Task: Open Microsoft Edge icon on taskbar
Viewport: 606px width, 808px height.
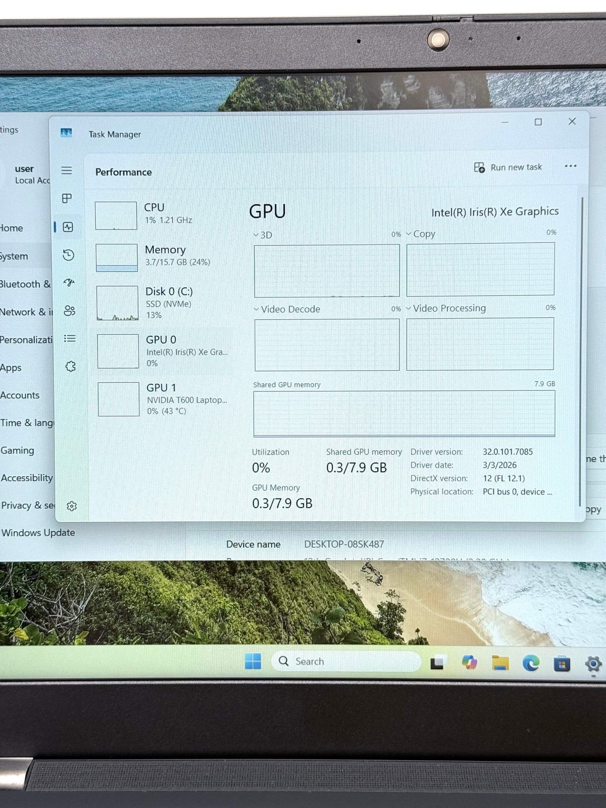Action: [x=531, y=663]
